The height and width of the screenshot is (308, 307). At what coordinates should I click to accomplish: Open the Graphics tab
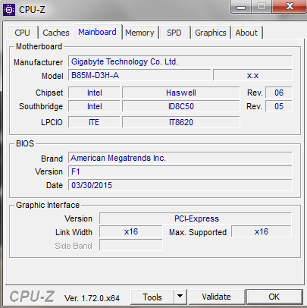pyautogui.click(x=211, y=33)
